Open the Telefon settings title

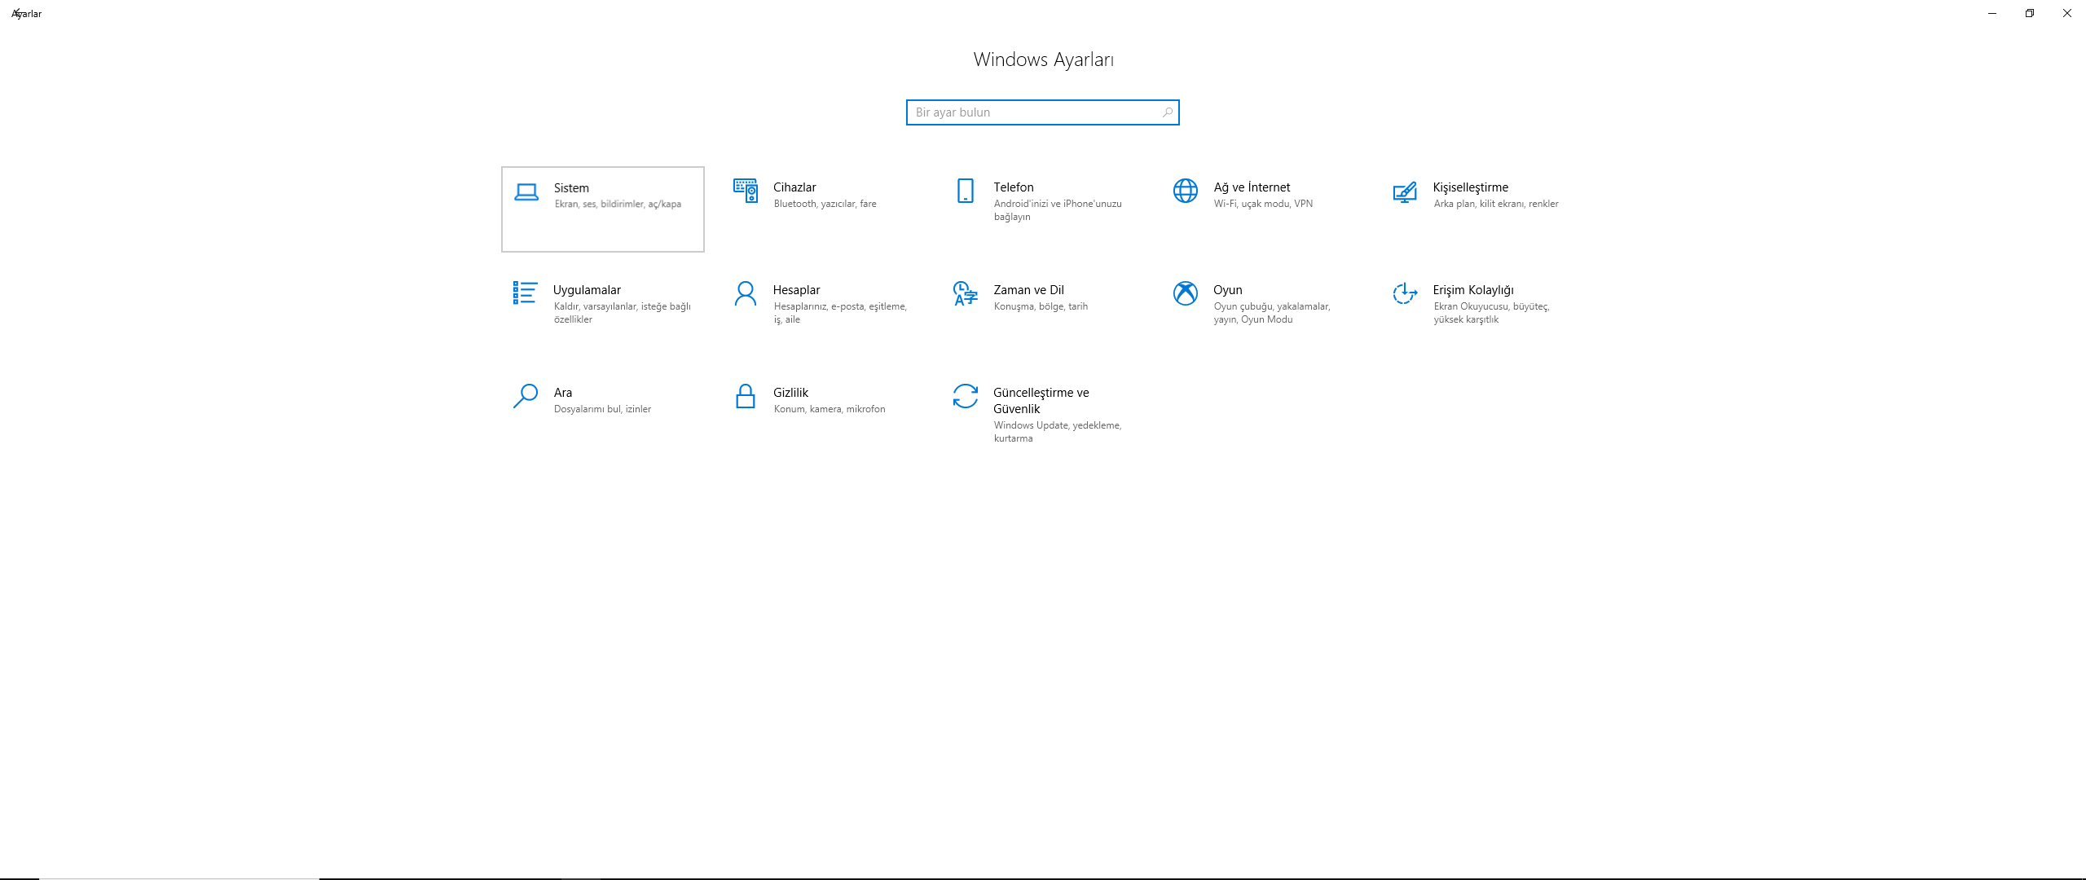click(x=1014, y=187)
